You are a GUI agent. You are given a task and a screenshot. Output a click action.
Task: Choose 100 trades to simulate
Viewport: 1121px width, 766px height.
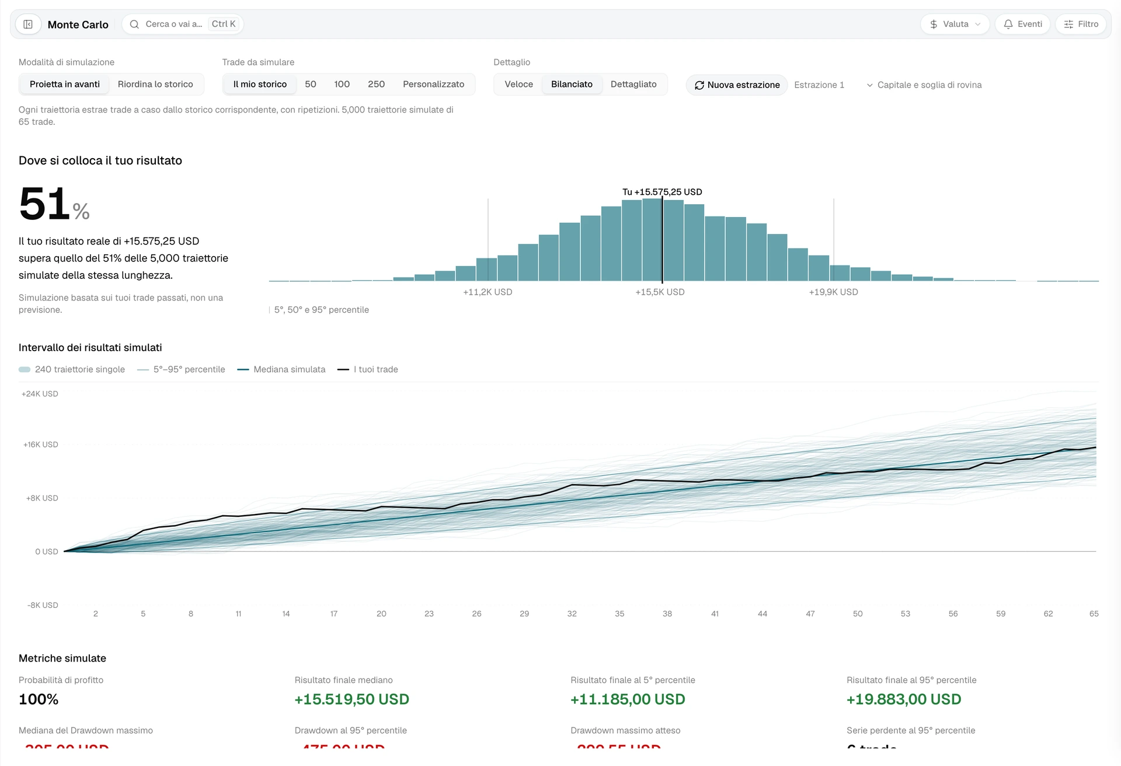point(342,85)
